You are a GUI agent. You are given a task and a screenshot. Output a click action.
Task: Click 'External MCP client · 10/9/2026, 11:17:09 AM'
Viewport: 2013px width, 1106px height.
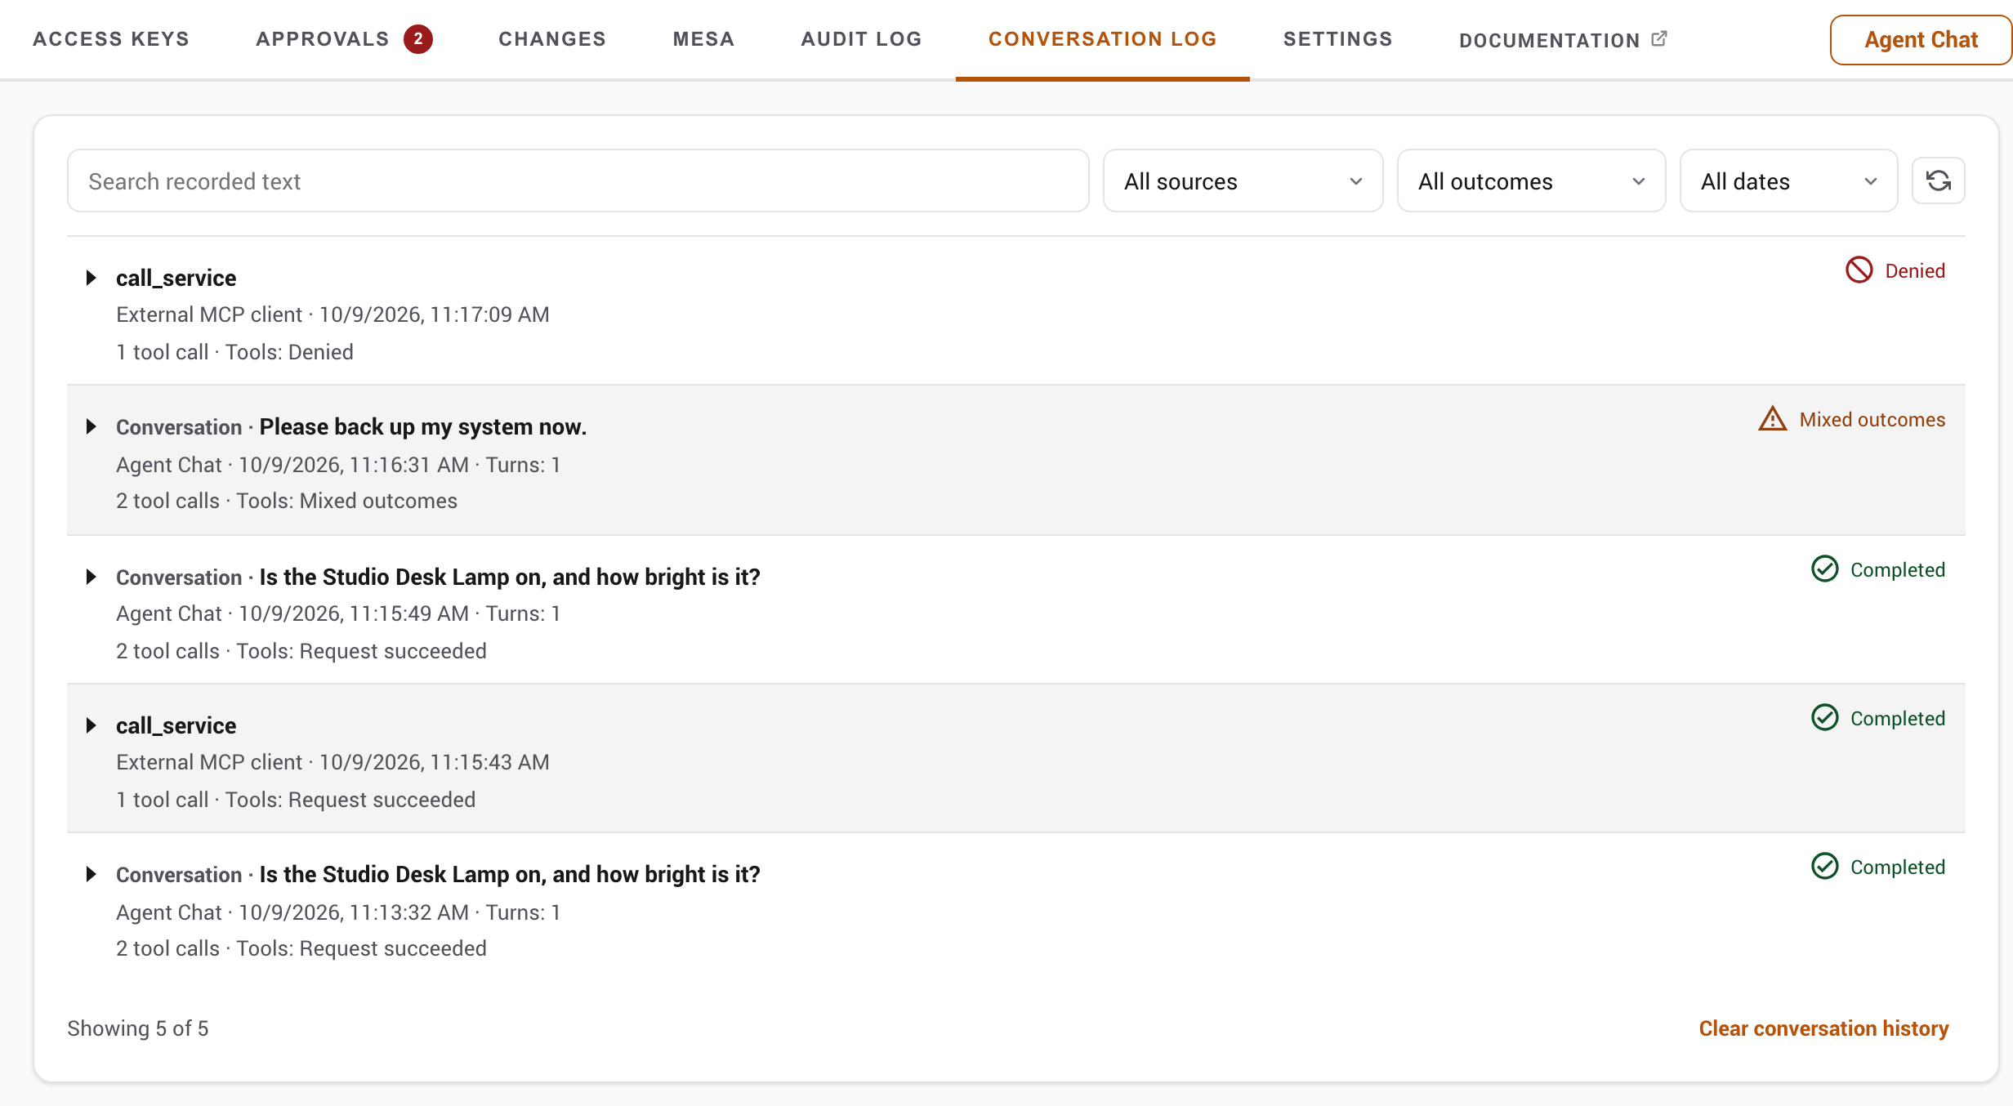[333, 314]
